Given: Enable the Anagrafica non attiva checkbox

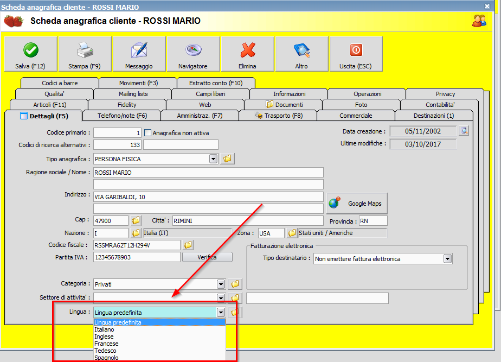Looking at the screenshot, I should [x=147, y=132].
